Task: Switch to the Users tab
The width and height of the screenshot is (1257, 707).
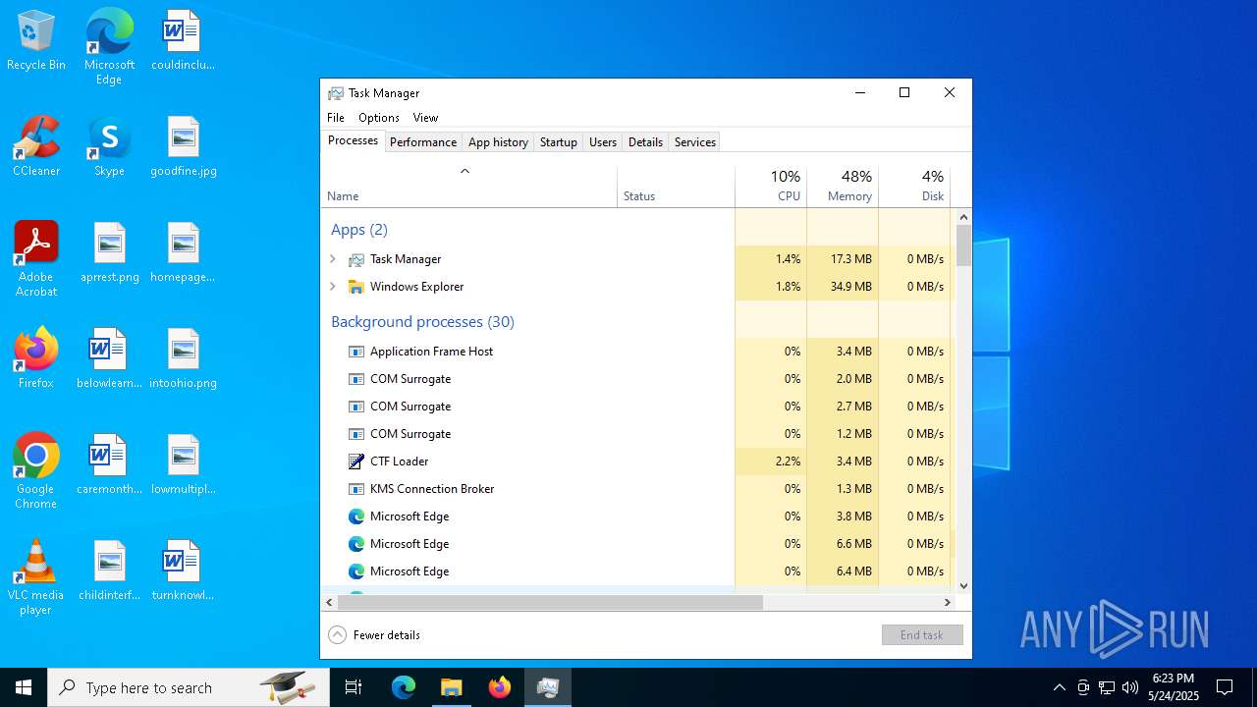Action: click(603, 142)
